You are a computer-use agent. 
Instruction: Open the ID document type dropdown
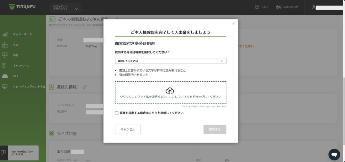pos(170,61)
